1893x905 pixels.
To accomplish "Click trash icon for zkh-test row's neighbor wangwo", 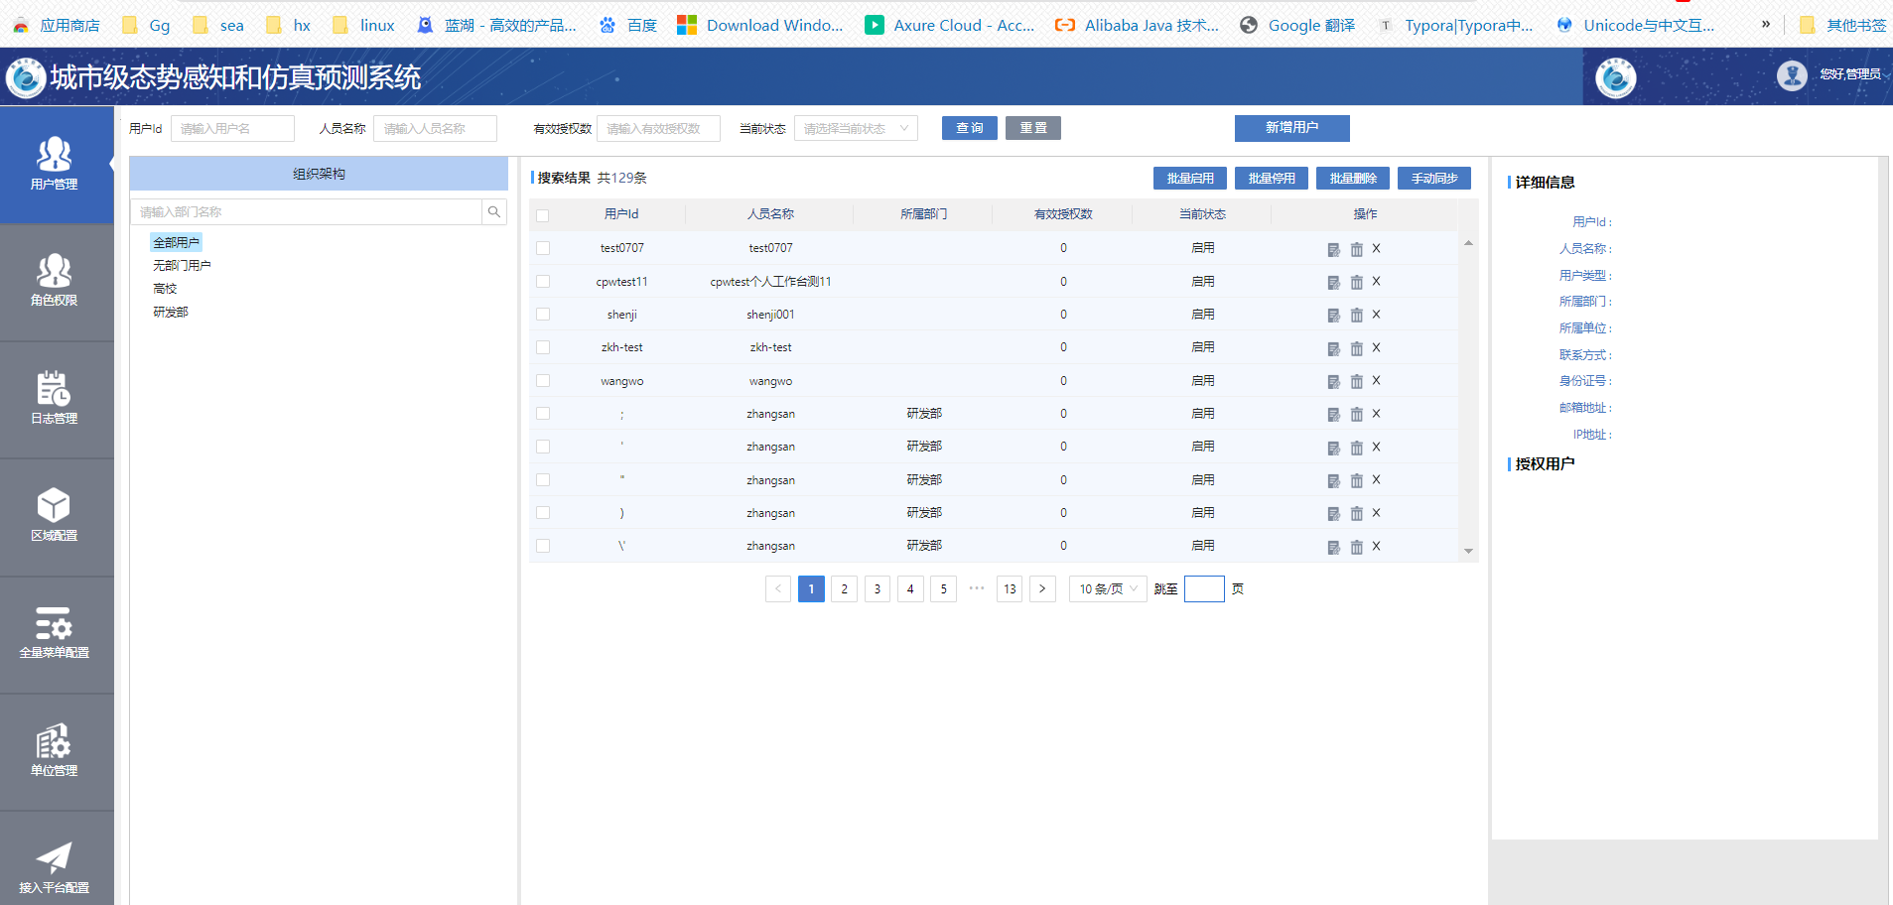I will (x=1356, y=381).
